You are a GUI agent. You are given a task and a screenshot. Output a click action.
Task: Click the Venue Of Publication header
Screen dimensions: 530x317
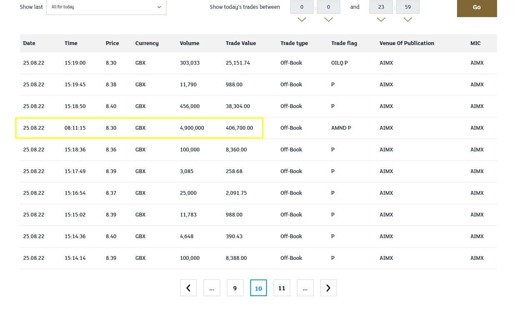(407, 43)
